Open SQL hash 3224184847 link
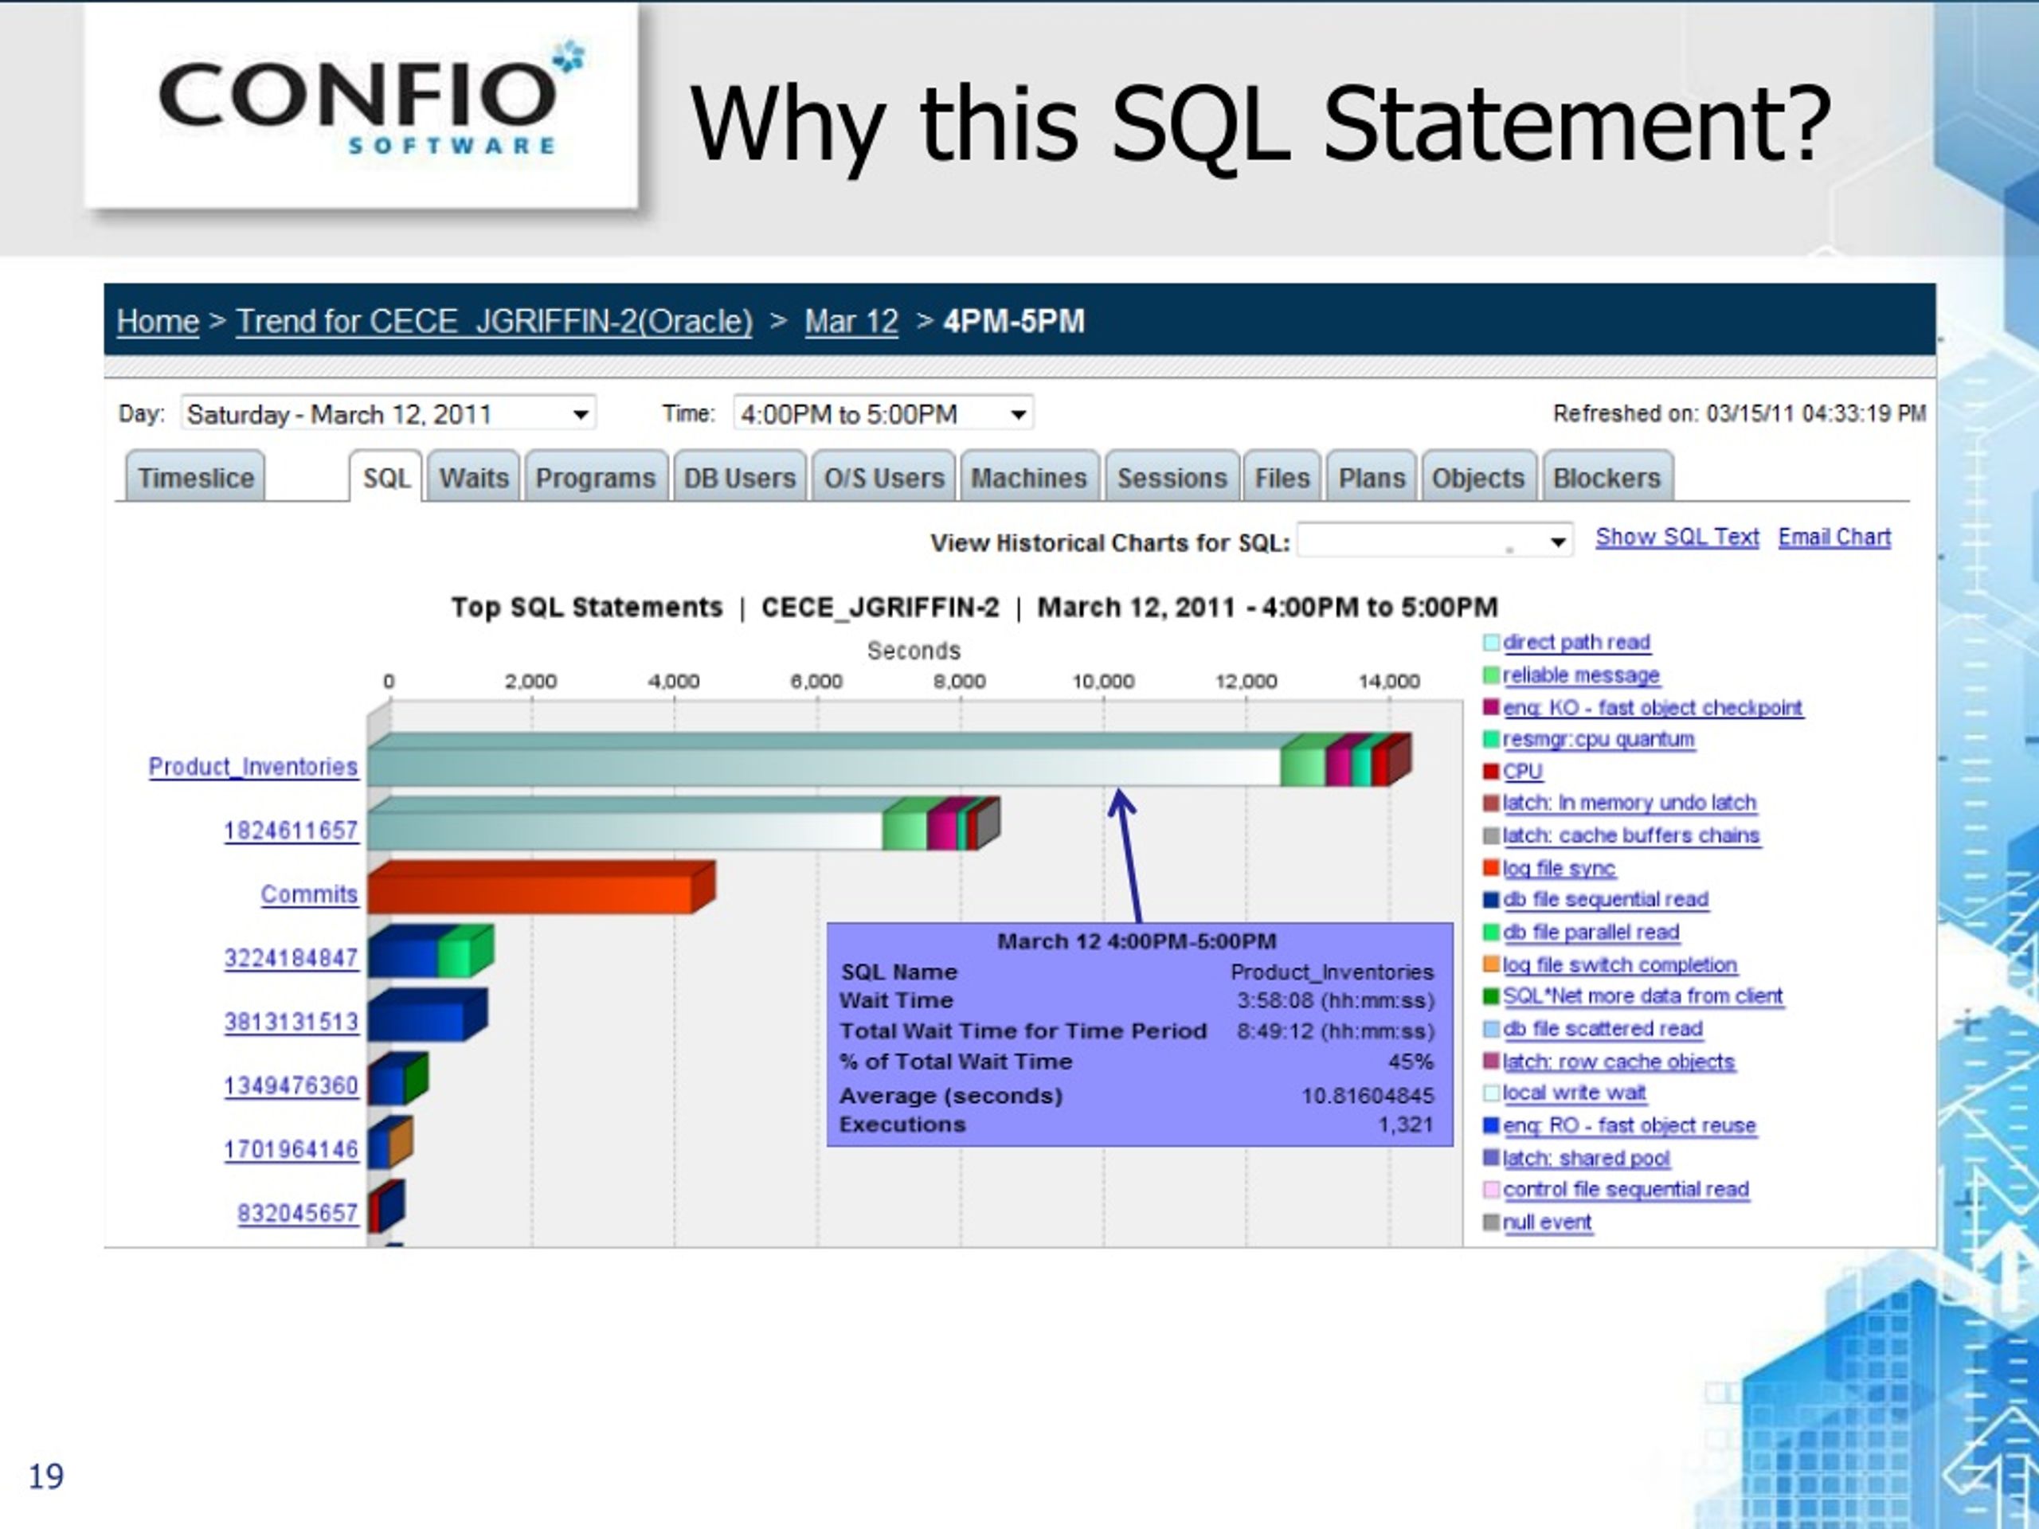 pyautogui.click(x=291, y=959)
